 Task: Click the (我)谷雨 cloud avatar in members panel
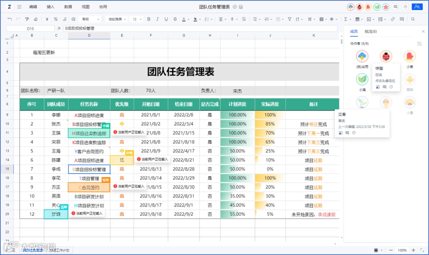(x=362, y=56)
